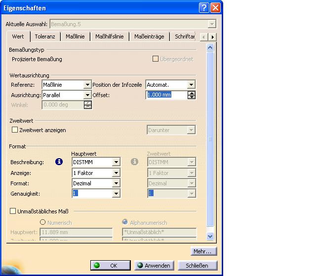The image size is (316, 276).
Task: Open the Hauptwert Genauigkeit dropdown
Action: tap(116, 194)
